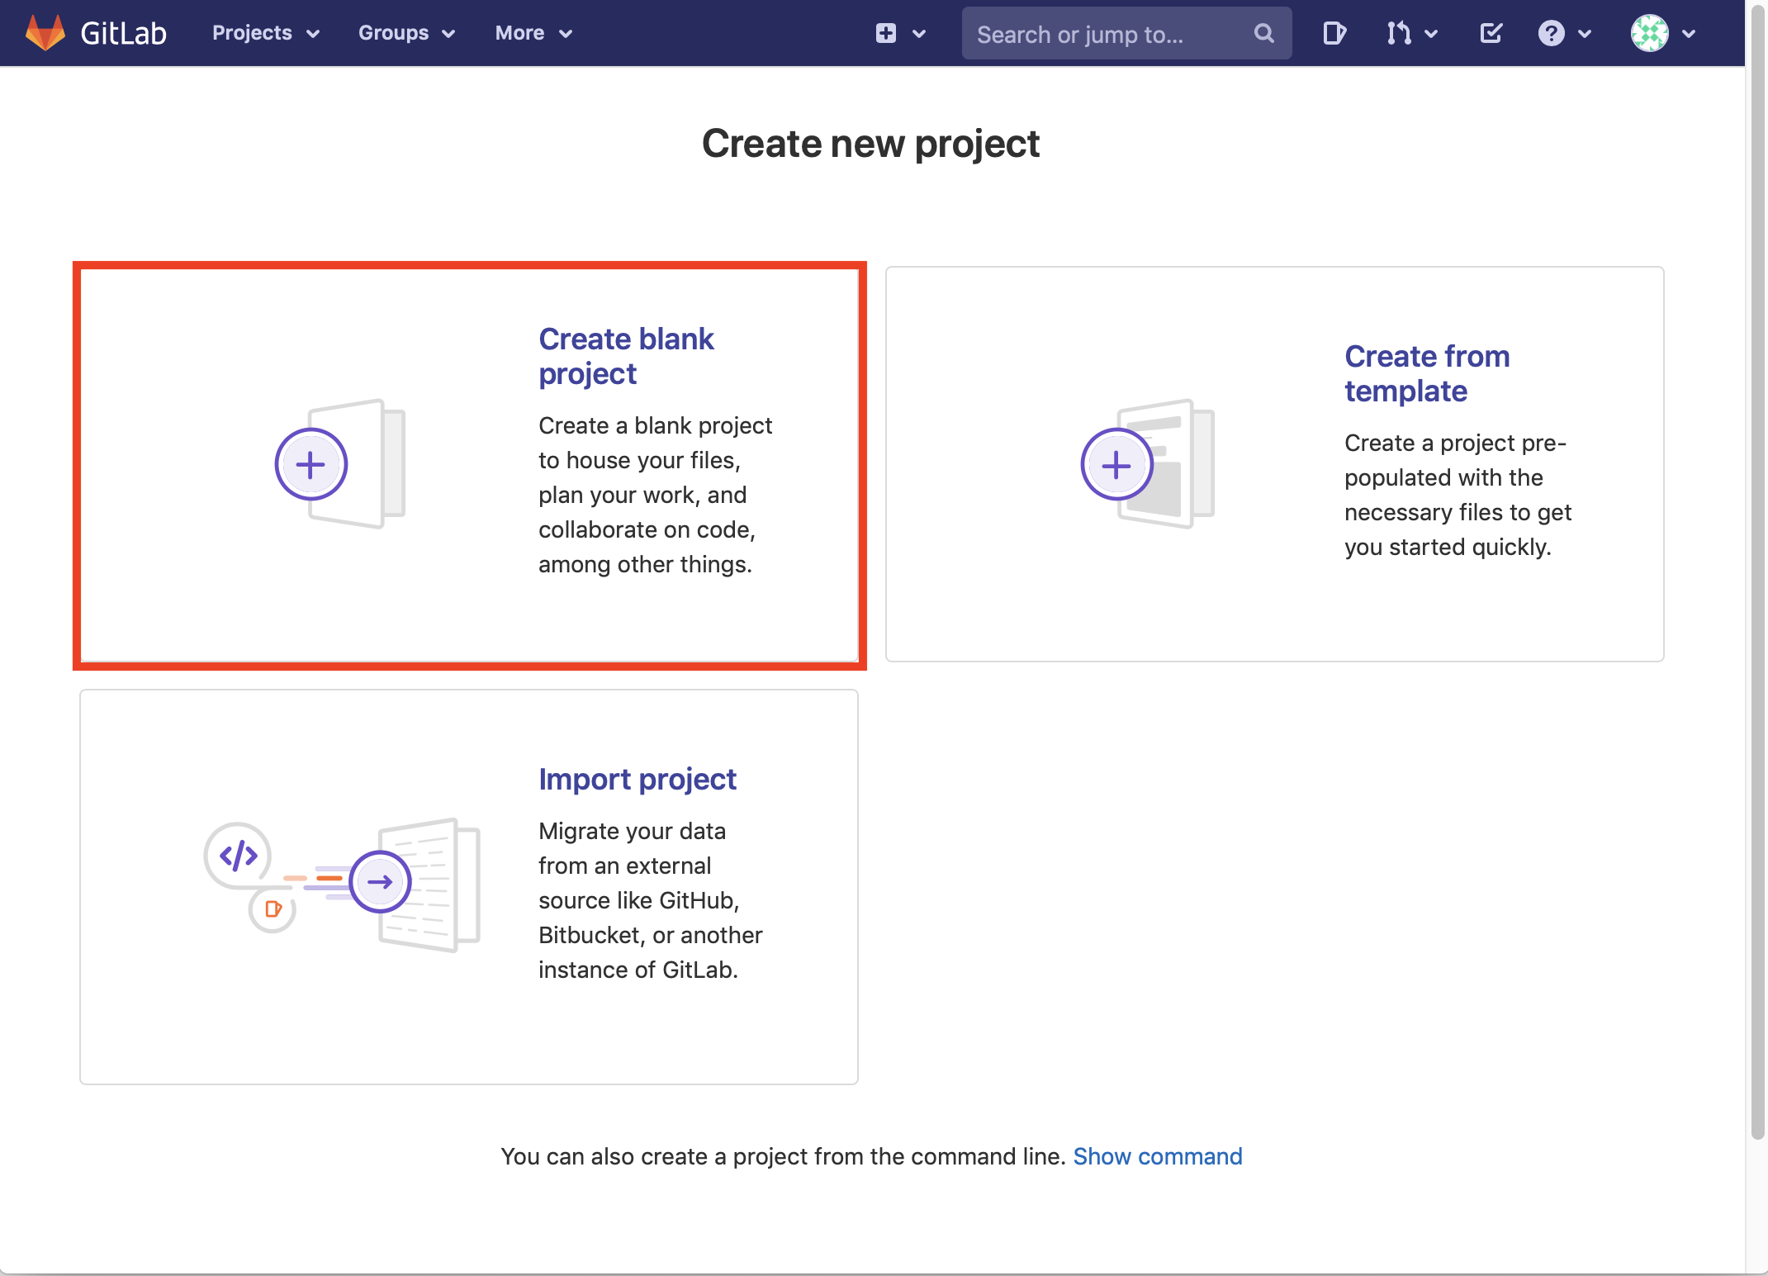This screenshot has width=1768, height=1276.
Task: Expand the new item dropdown arrow
Action: [x=919, y=34]
